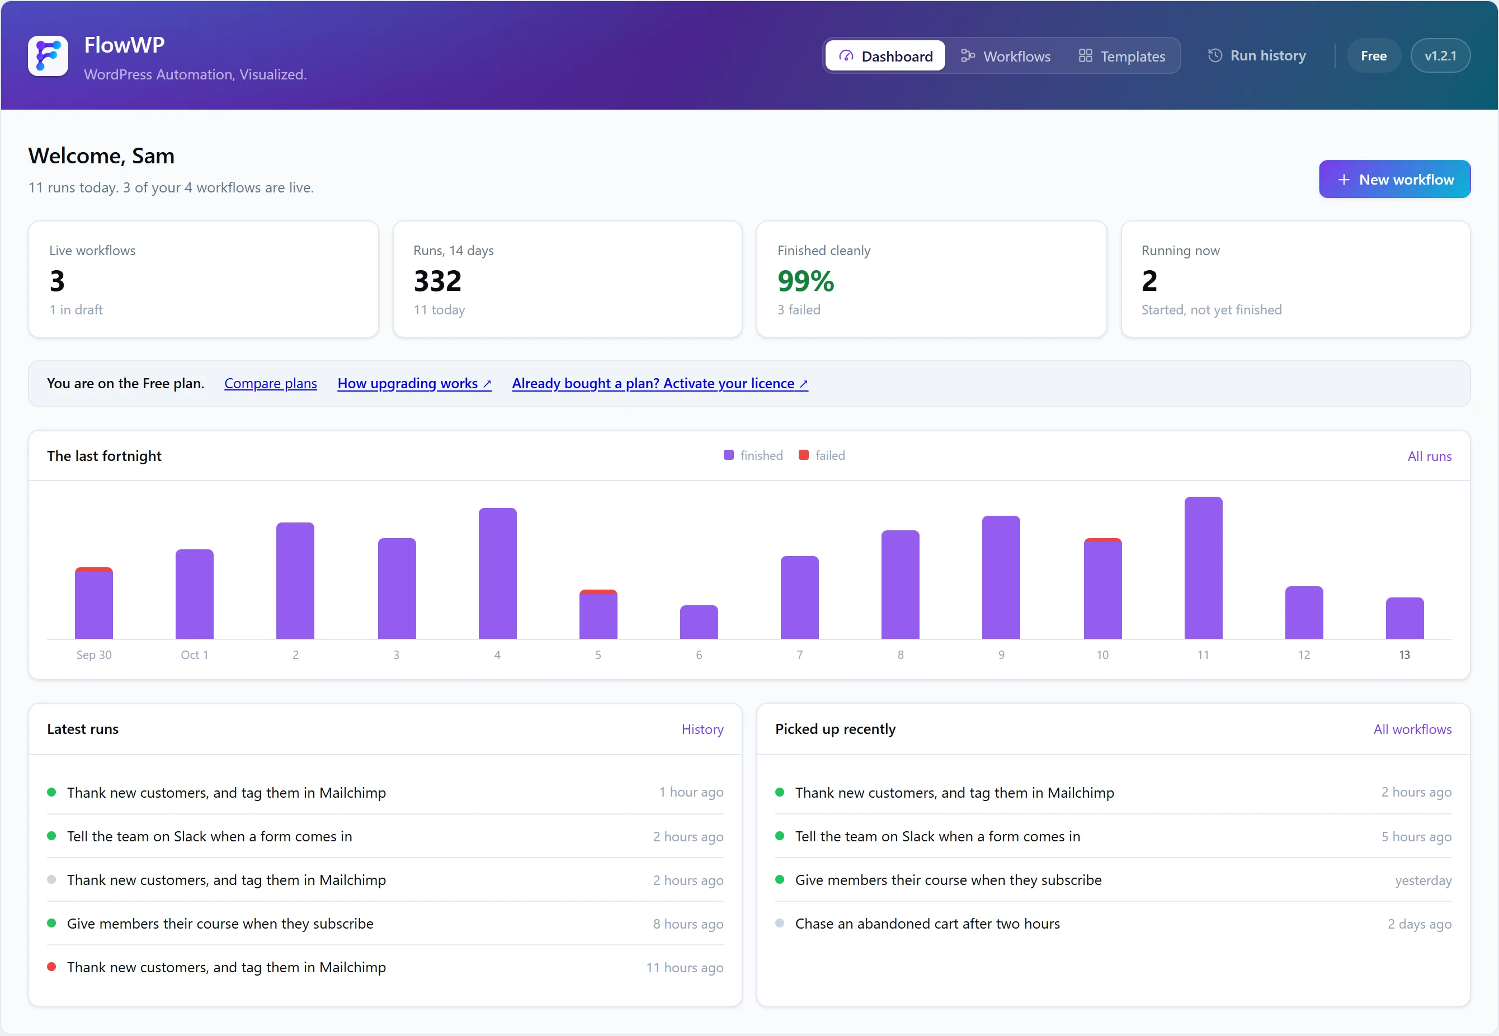Open Slack workflow picked up 5 hours ago
The width and height of the screenshot is (1499, 1036).
1113,836
